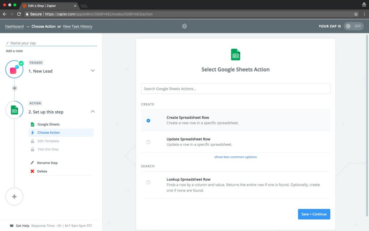Click the browser address bar URL
This screenshot has height=231, width=369.
point(99,14)
